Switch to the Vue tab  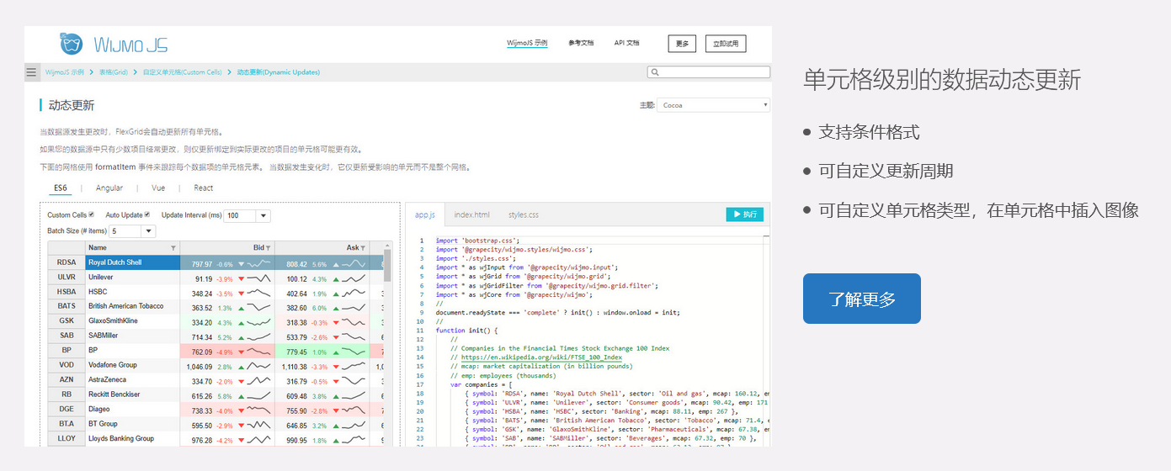point(158,188)
